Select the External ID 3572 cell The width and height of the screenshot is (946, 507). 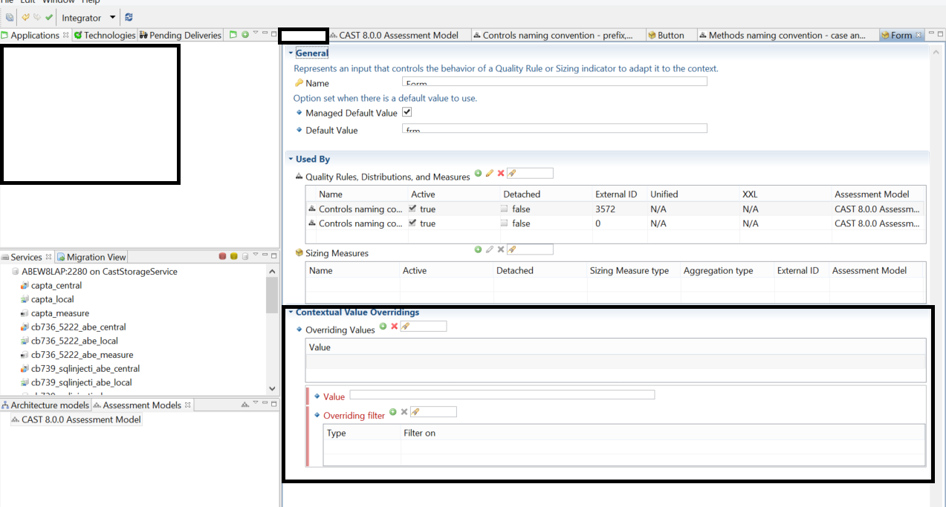605,209
